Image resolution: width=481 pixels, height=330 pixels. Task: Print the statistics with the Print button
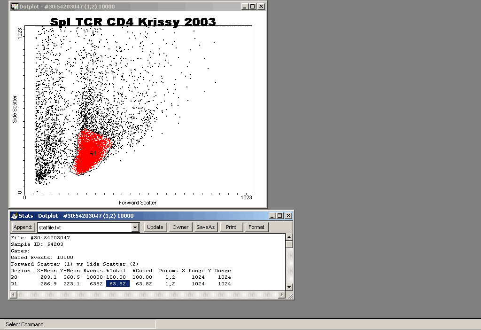(231, 227)
